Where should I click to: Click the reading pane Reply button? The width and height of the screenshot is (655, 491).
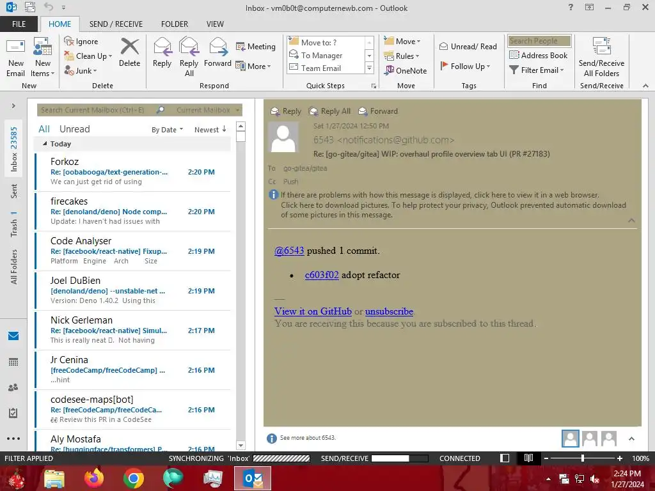286,111
